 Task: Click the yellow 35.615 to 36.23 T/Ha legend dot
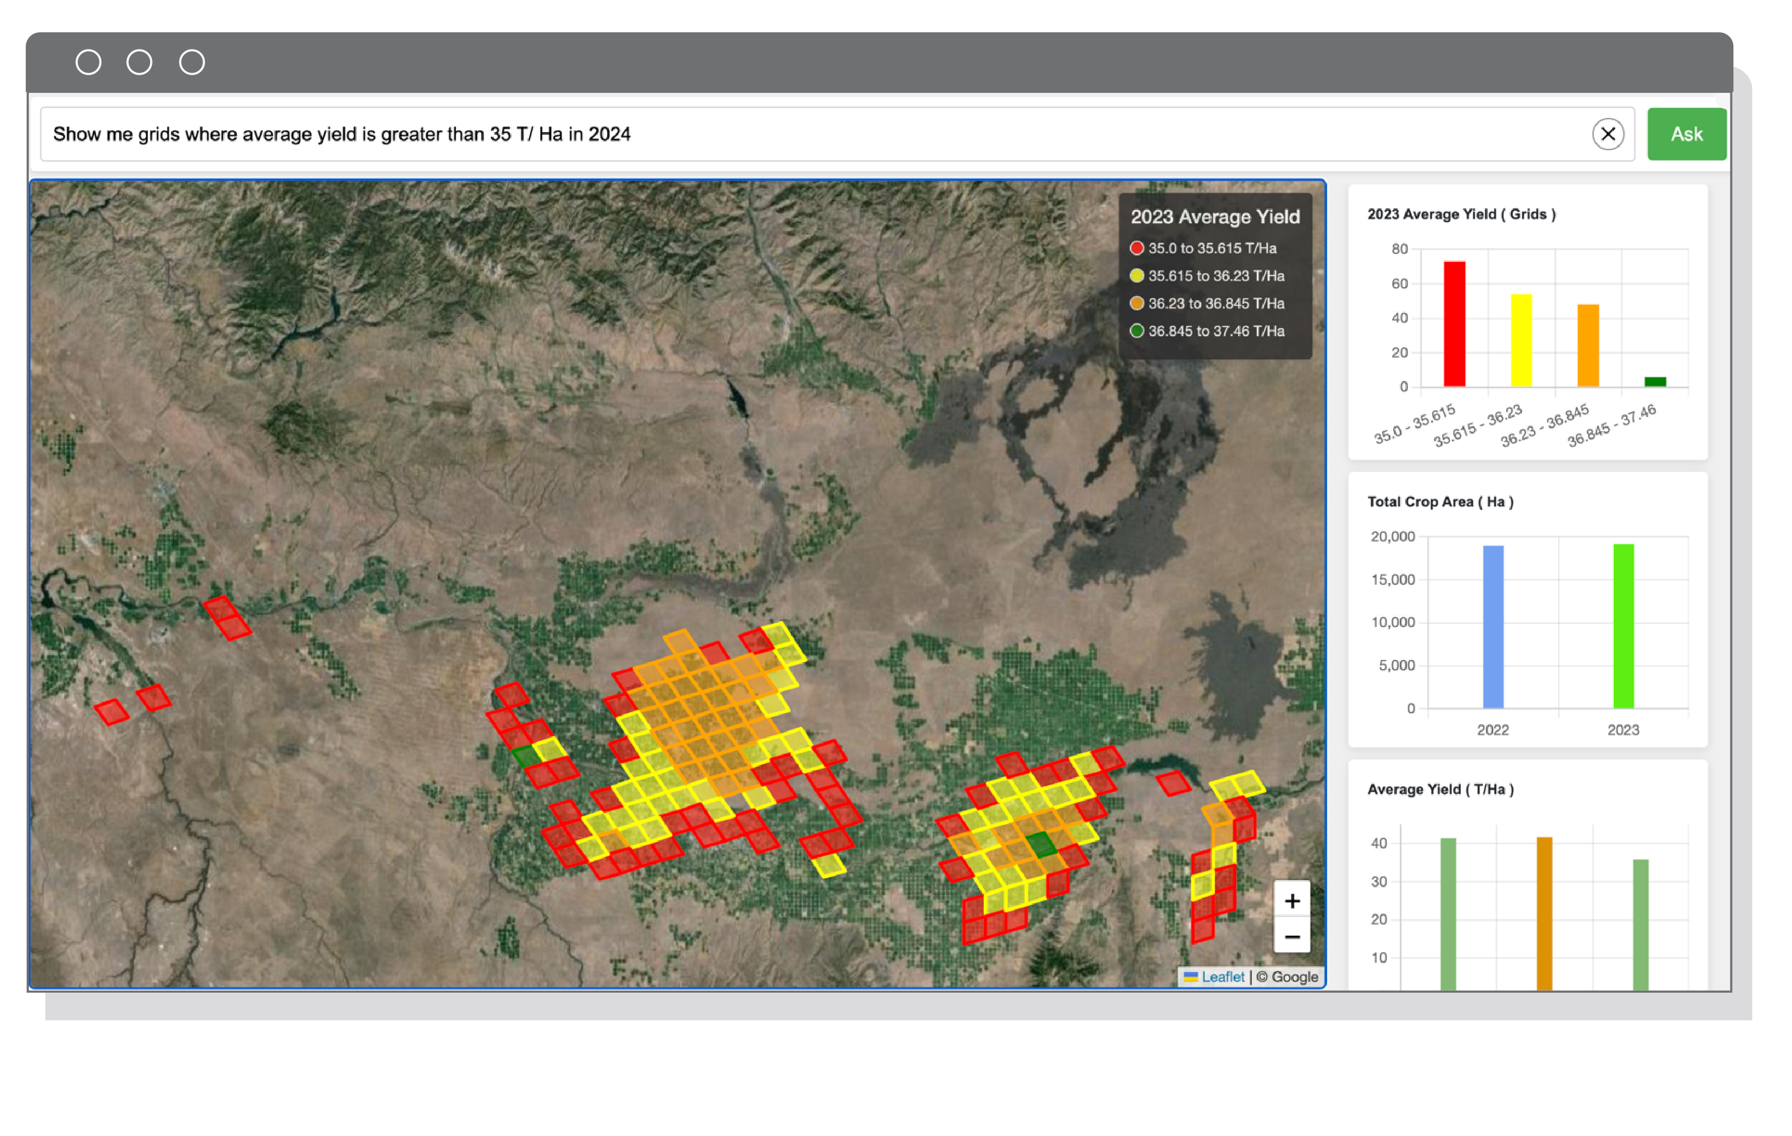click(x=1136, y=275)
